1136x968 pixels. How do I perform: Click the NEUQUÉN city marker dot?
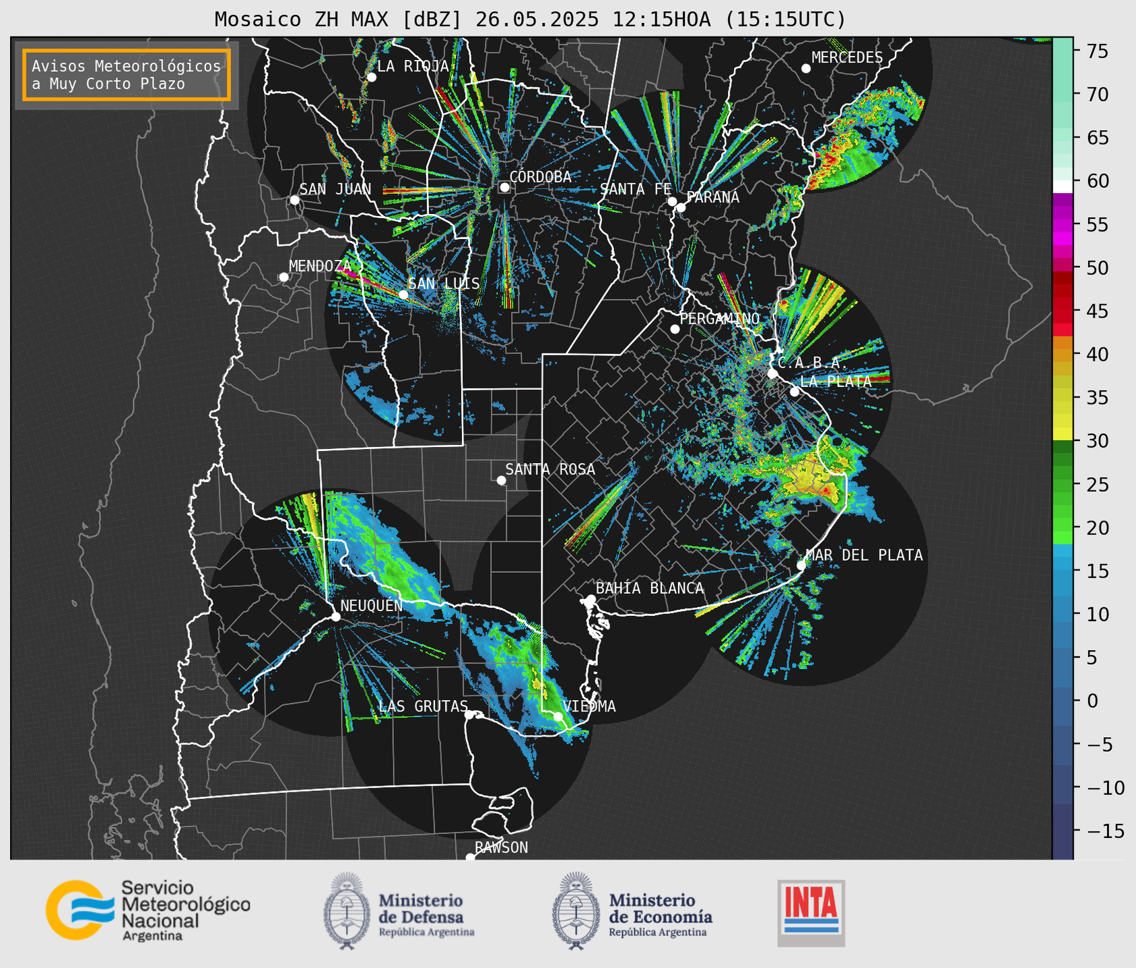(335, 617)
